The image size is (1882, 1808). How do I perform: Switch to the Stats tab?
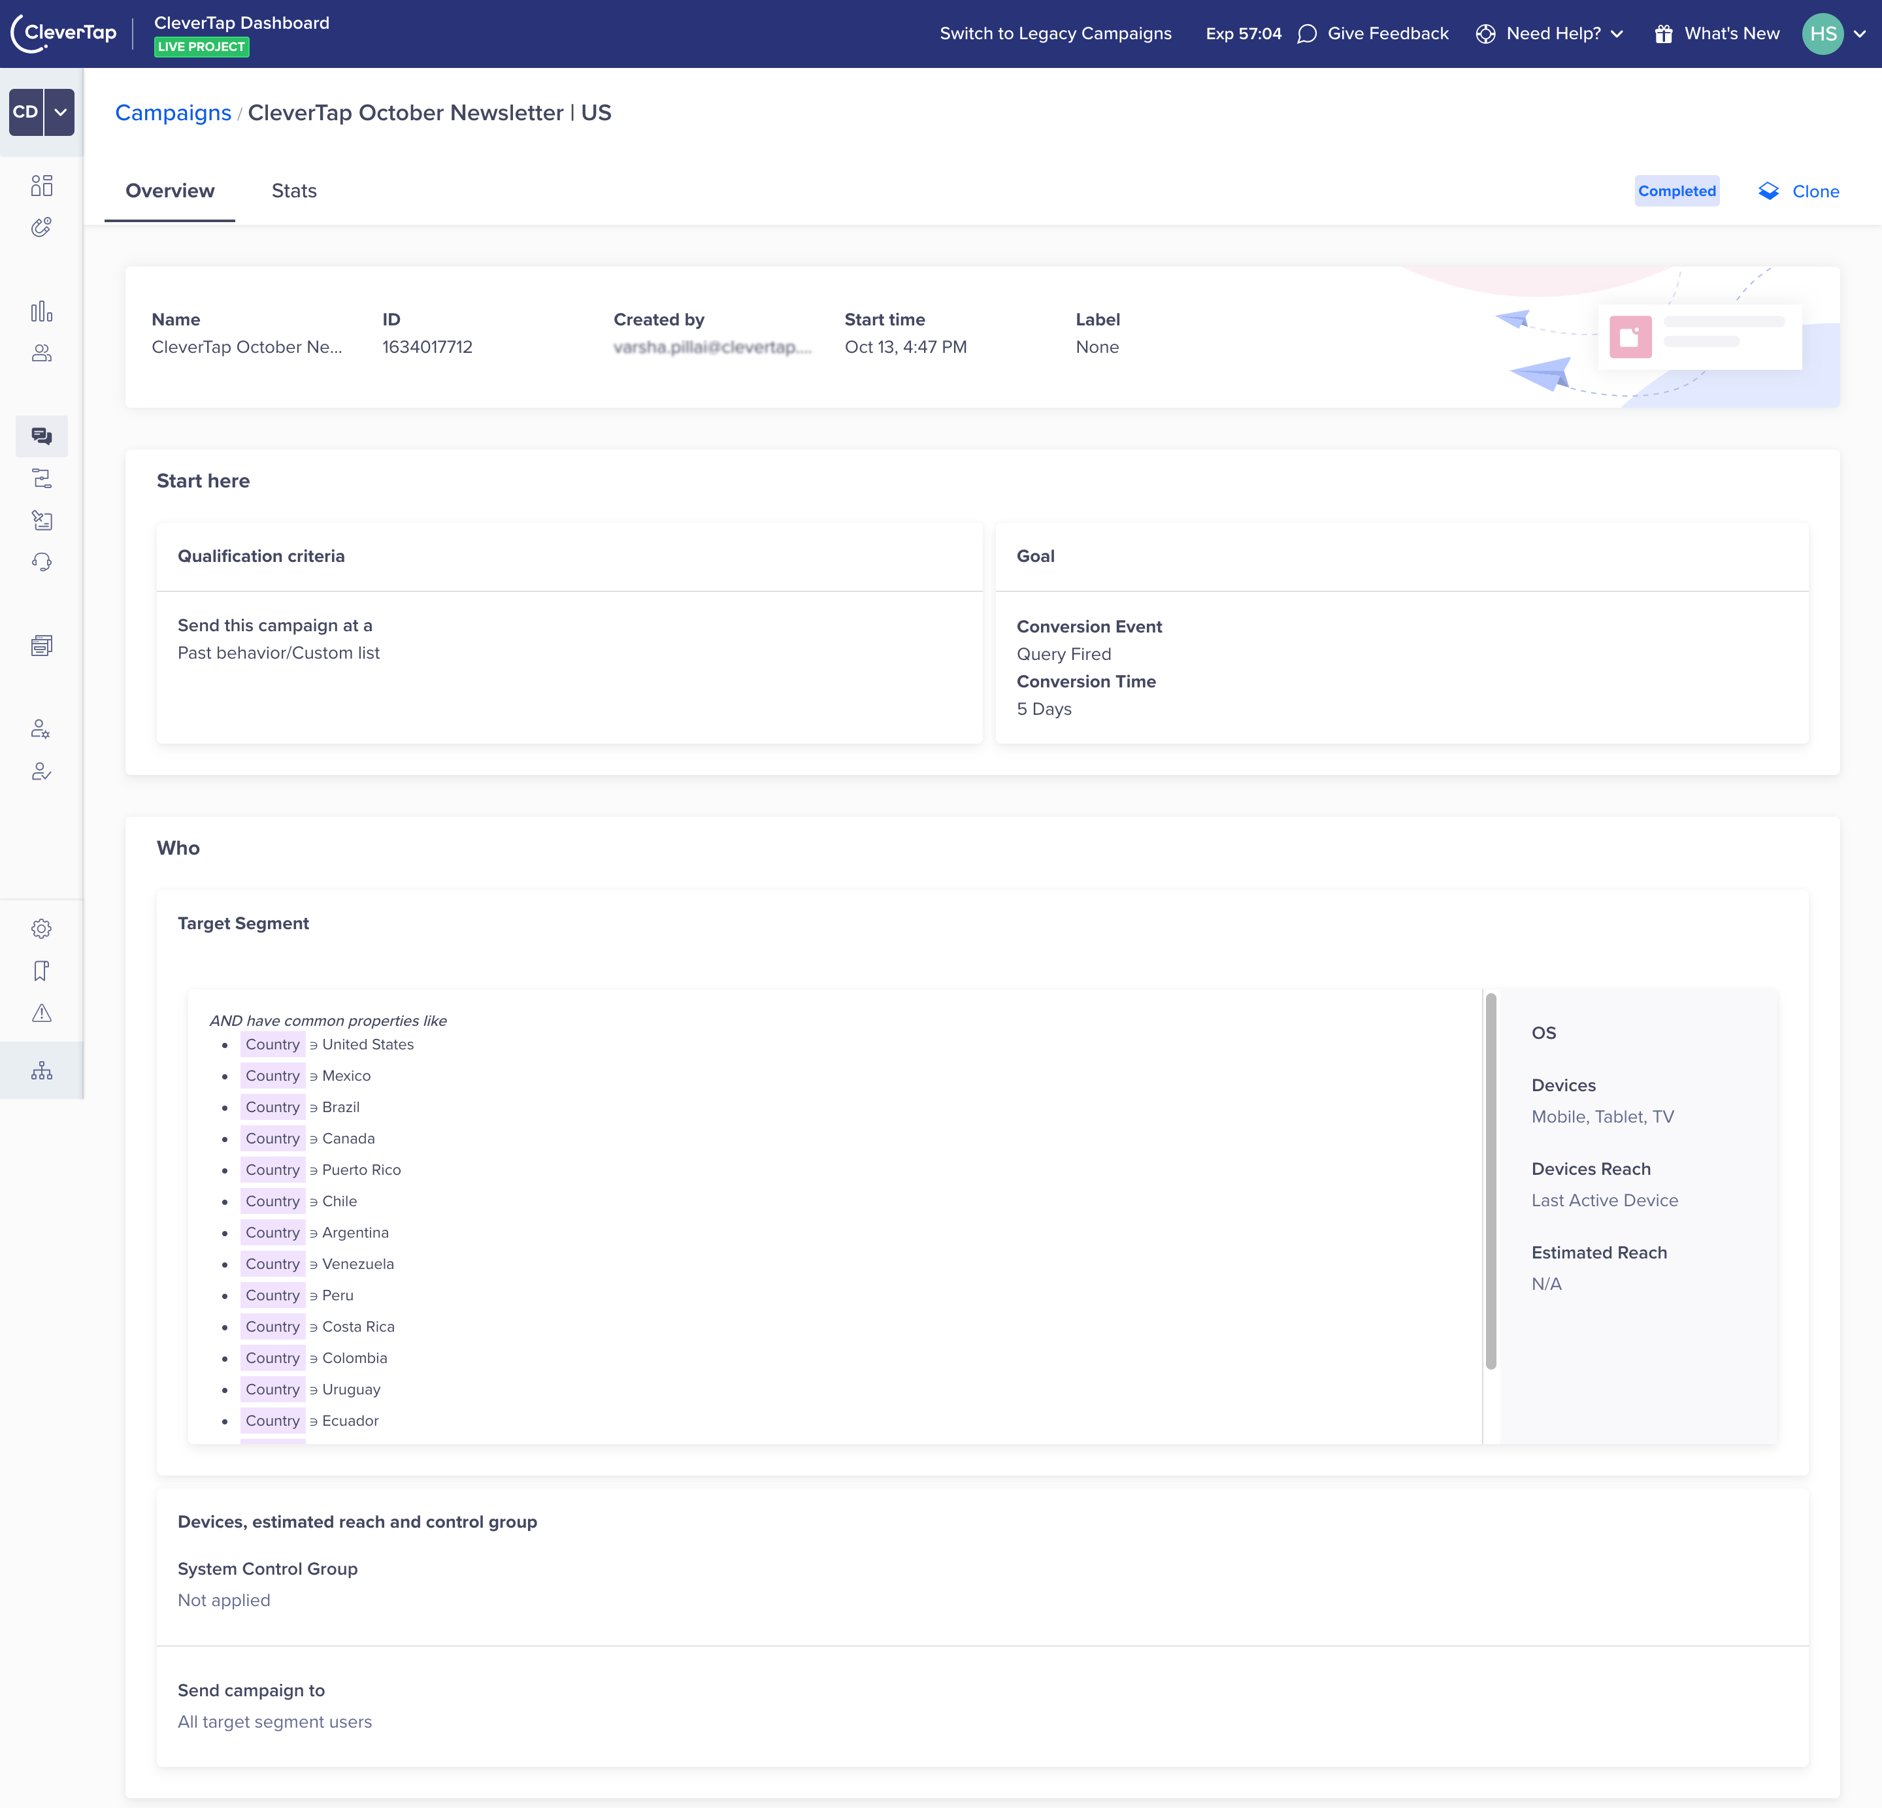294,191
